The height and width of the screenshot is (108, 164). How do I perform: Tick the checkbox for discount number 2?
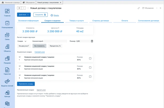(90, 67)
